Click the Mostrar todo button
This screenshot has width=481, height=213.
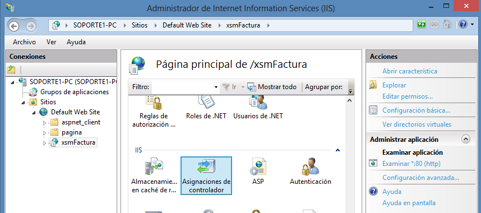[x=272, y=87]
